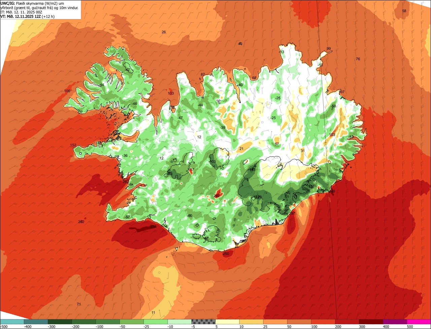Select the green -50 to -25 legend swatch
This screenshot has width=431, height=329.
[131, 322]
